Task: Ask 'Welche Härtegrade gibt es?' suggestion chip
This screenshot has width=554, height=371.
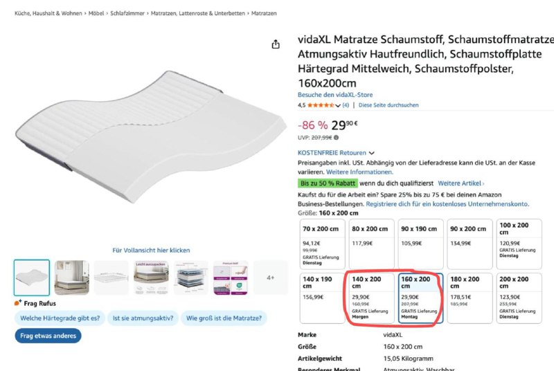Action: (x=60, y=318)
